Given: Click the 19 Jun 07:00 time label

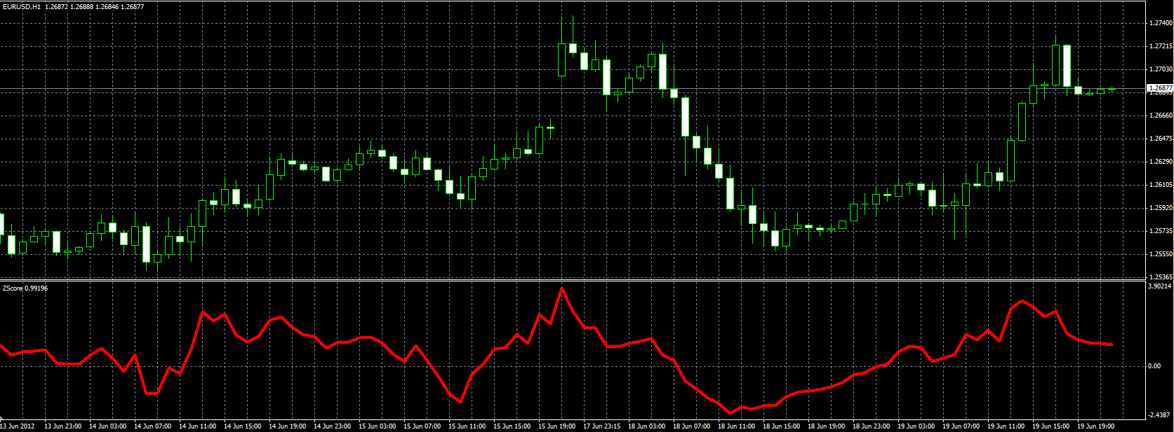Looking at the screenshot, I should 961,426.
